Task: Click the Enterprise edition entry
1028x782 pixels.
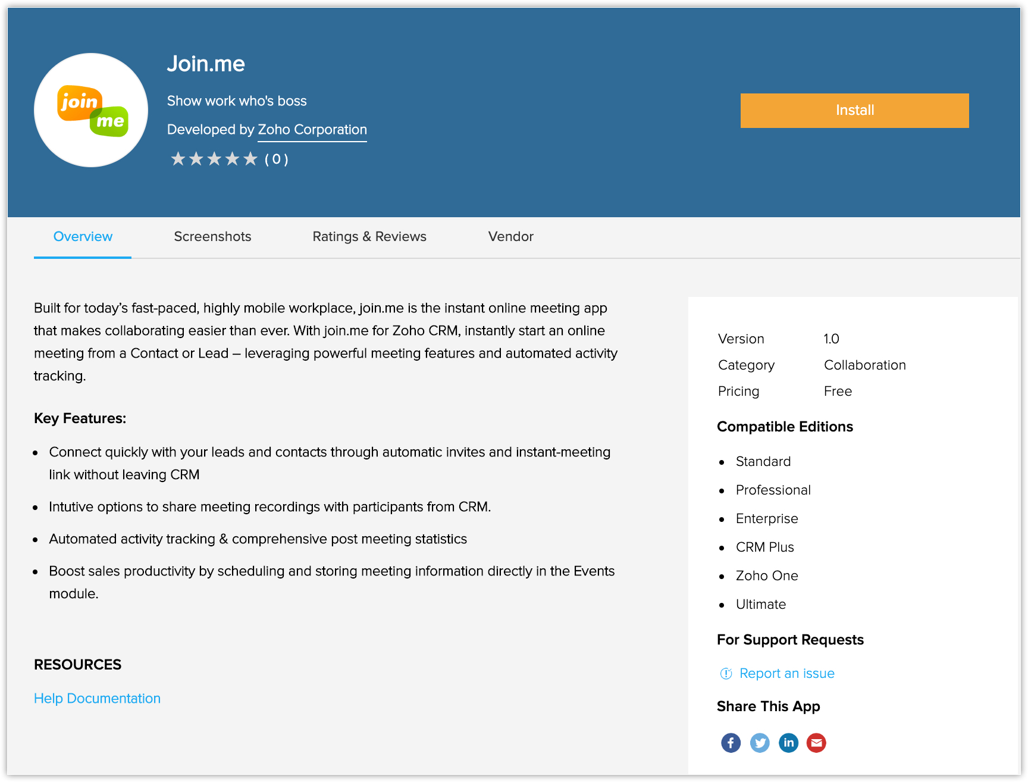Action: [767, 519]
